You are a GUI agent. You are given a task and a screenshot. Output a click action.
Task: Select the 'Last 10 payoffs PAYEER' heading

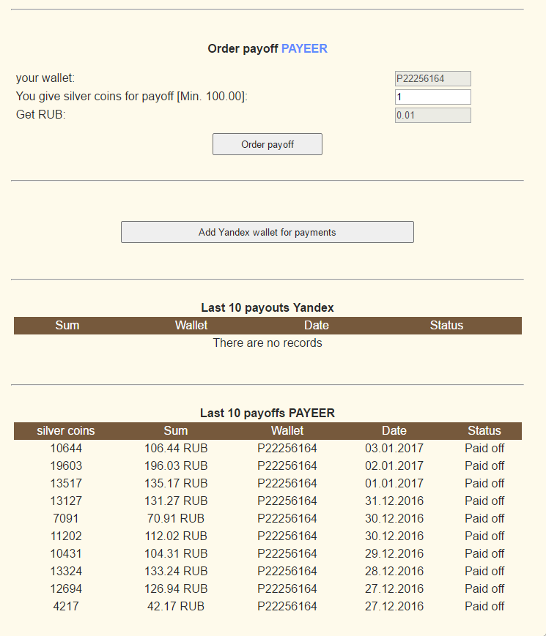pyautogui.click(x=268, y=413)
